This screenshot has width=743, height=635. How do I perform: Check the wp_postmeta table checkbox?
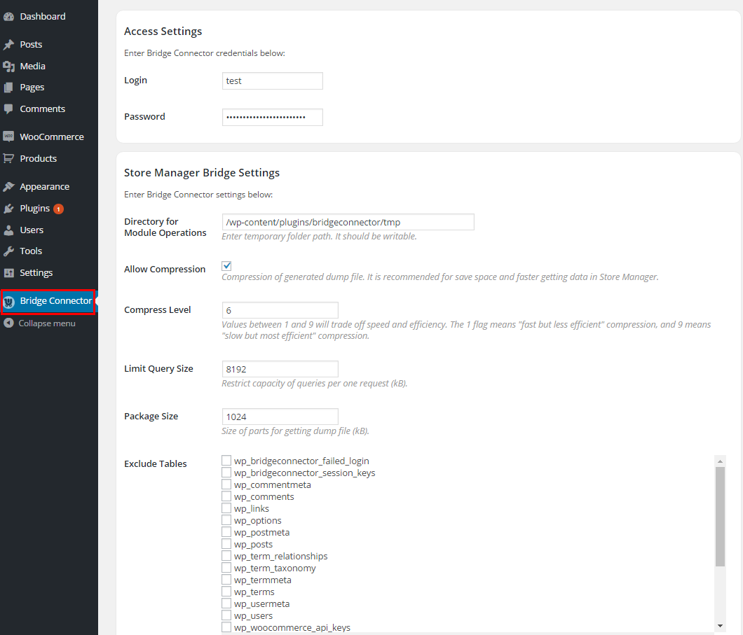pyautogui.click(x=226, y=532)
